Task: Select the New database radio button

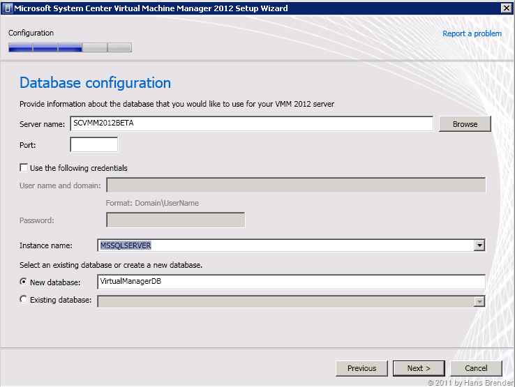Action: click(24, 282)
